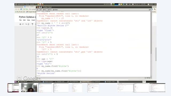Select the webcam participant thumbnail
Viewport: 171px width, 96px height.
[x=29, y=88]
